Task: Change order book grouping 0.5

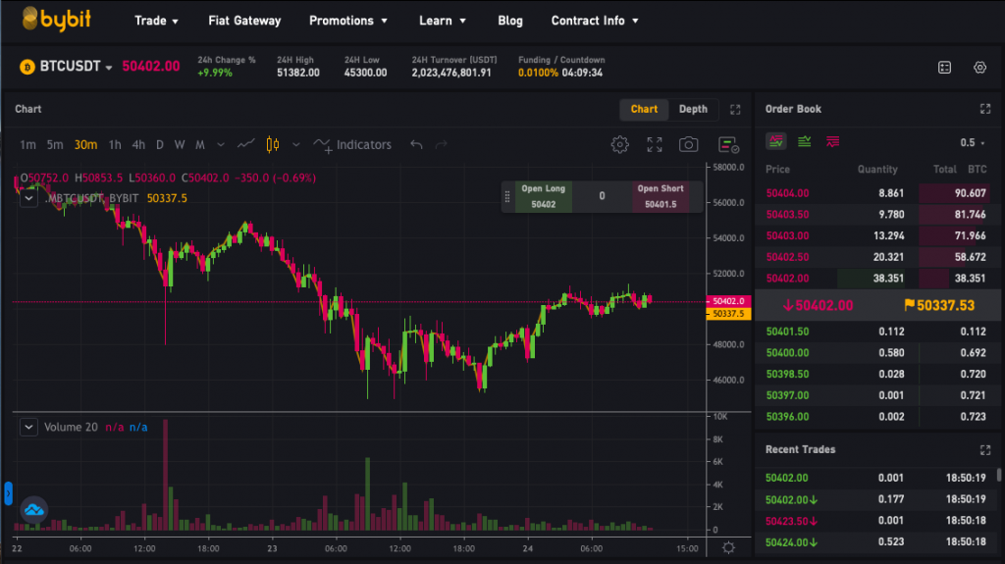Action: [973, 142]
